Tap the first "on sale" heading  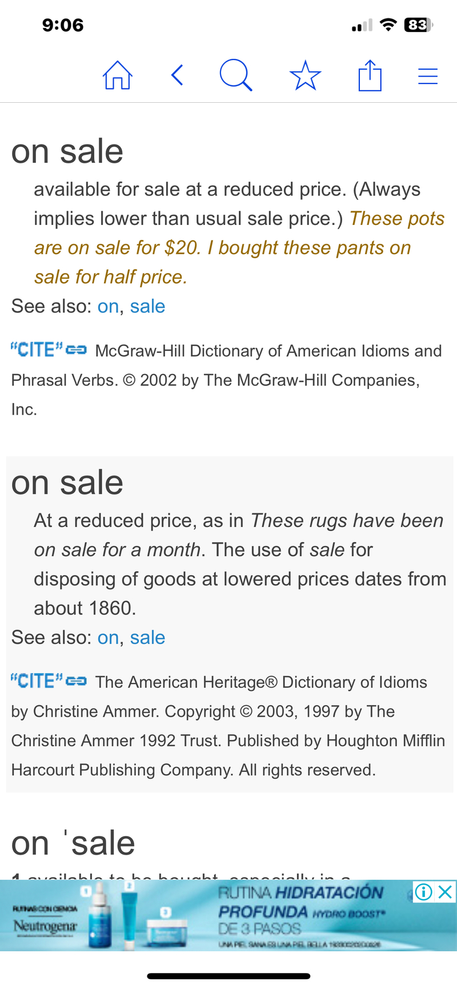point(67,151)
